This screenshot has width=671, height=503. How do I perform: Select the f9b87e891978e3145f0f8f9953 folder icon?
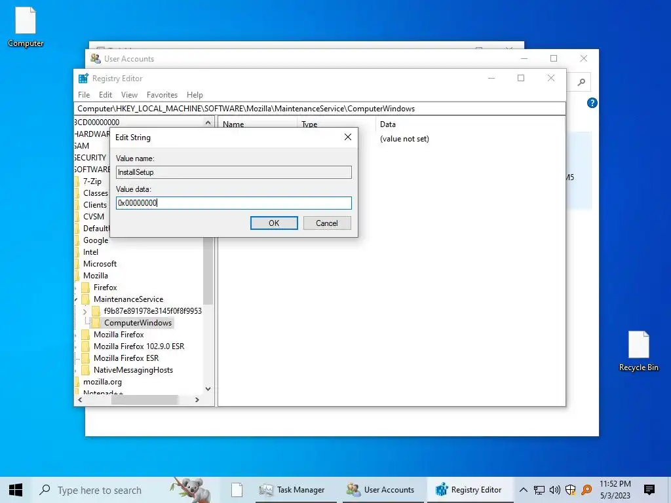pyautogui.click(x=96, y=311)
